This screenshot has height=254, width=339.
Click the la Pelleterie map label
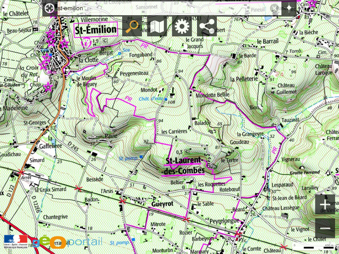click(245, 78)
